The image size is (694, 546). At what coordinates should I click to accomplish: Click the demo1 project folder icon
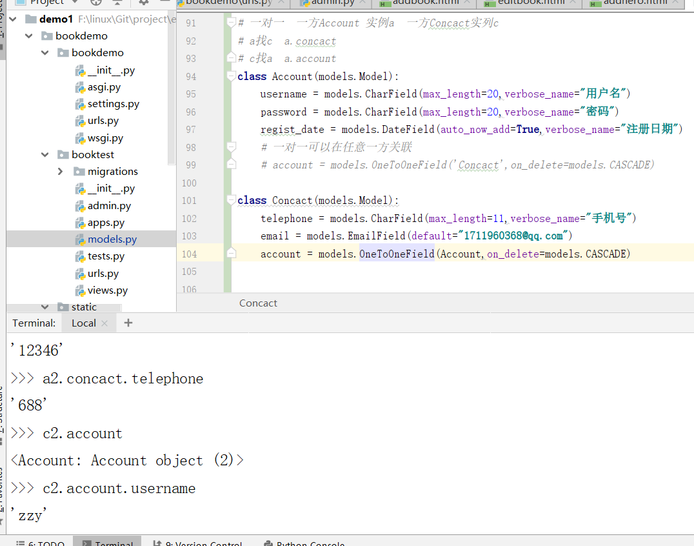click(x=31, y=19)
